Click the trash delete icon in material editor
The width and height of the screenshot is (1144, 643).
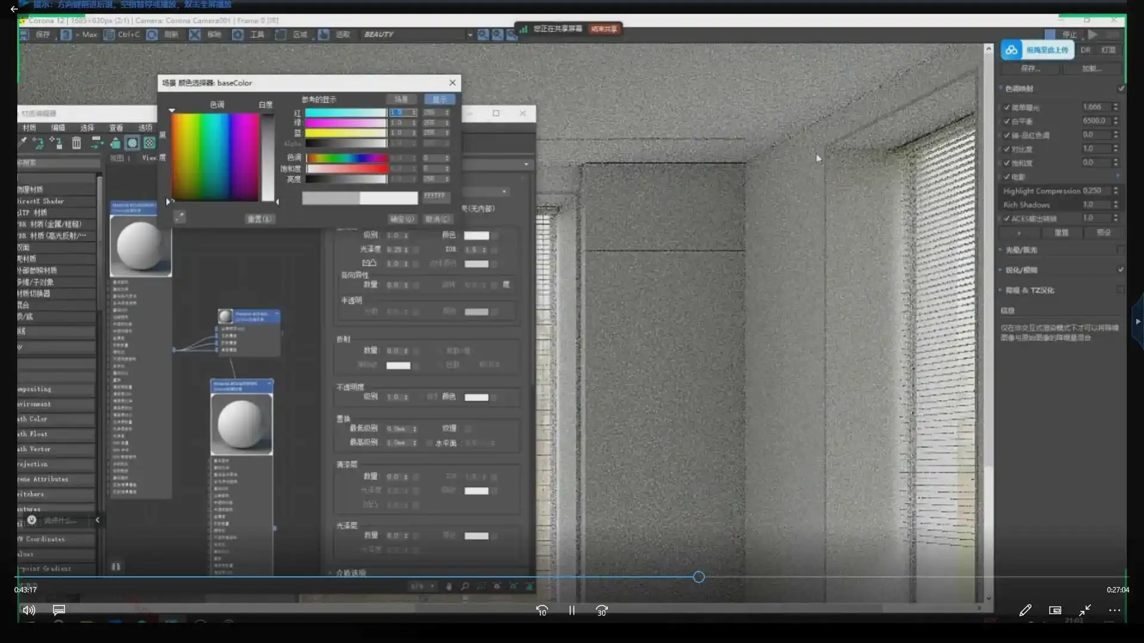tap(76, 143)
